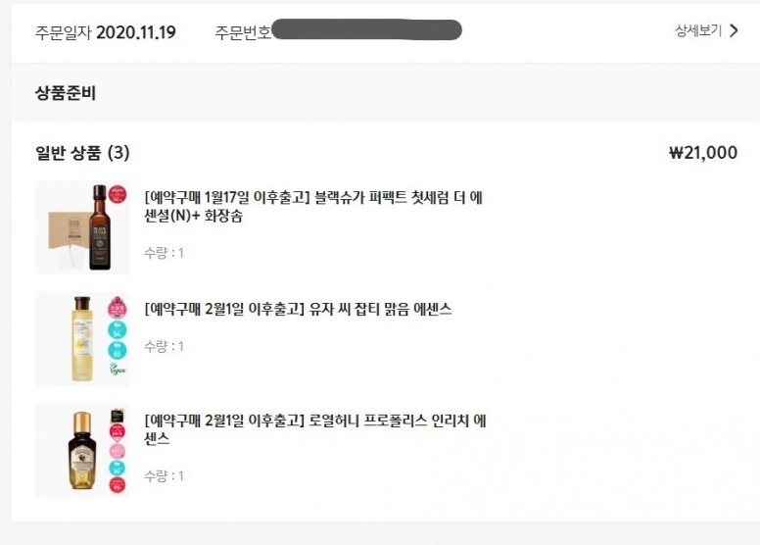
Task: Open the 블랙슈가 퍼펙트 첫세럼 product title
Action: tap(313, 207)
